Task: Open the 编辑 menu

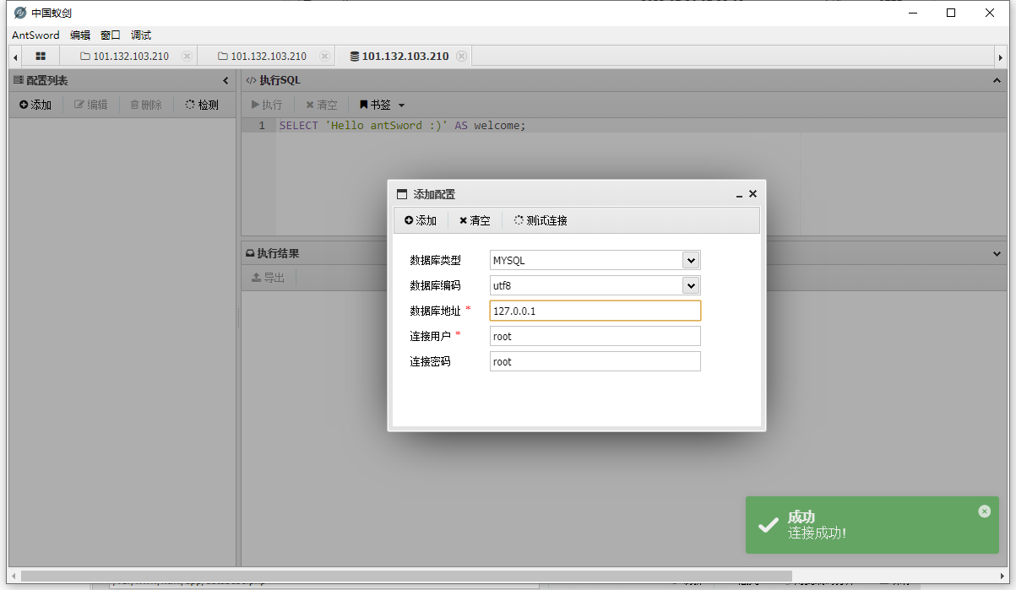Action: [80, 35]
